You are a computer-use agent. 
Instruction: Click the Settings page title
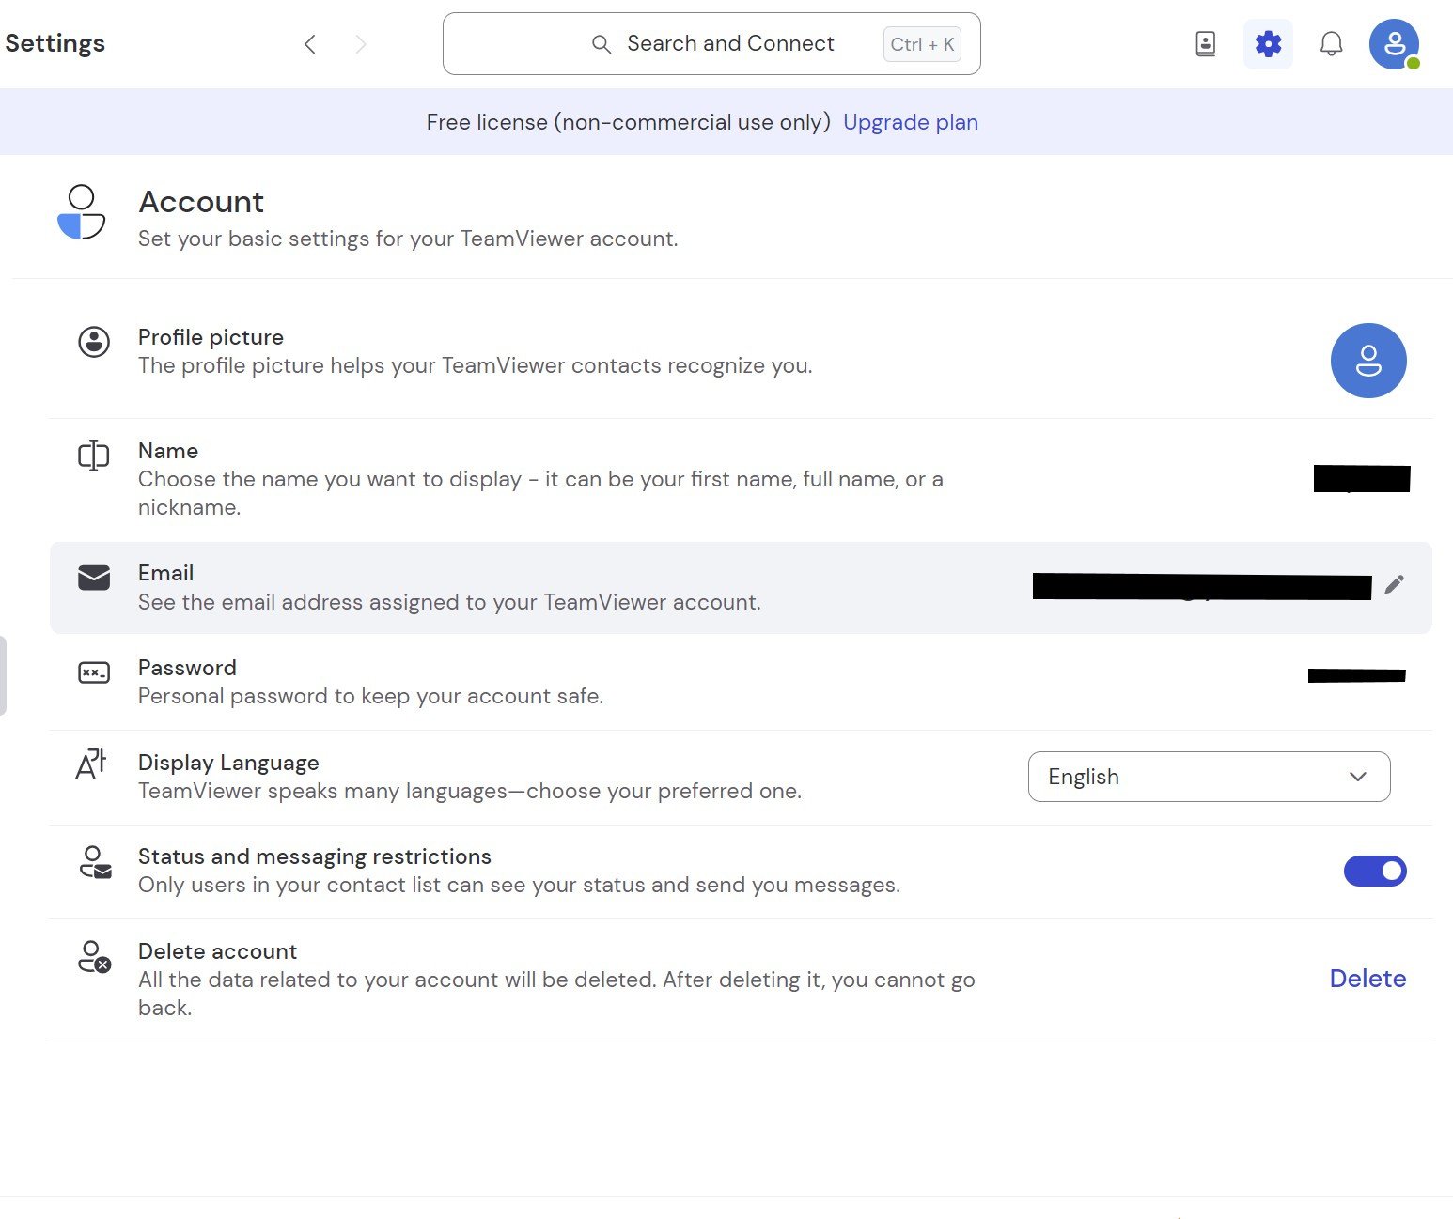[x=55, y=43]
